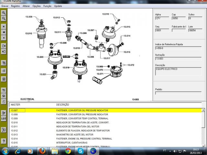207x155 pixels.
Task: Click the Cap input field
Action: pos(179,18)
